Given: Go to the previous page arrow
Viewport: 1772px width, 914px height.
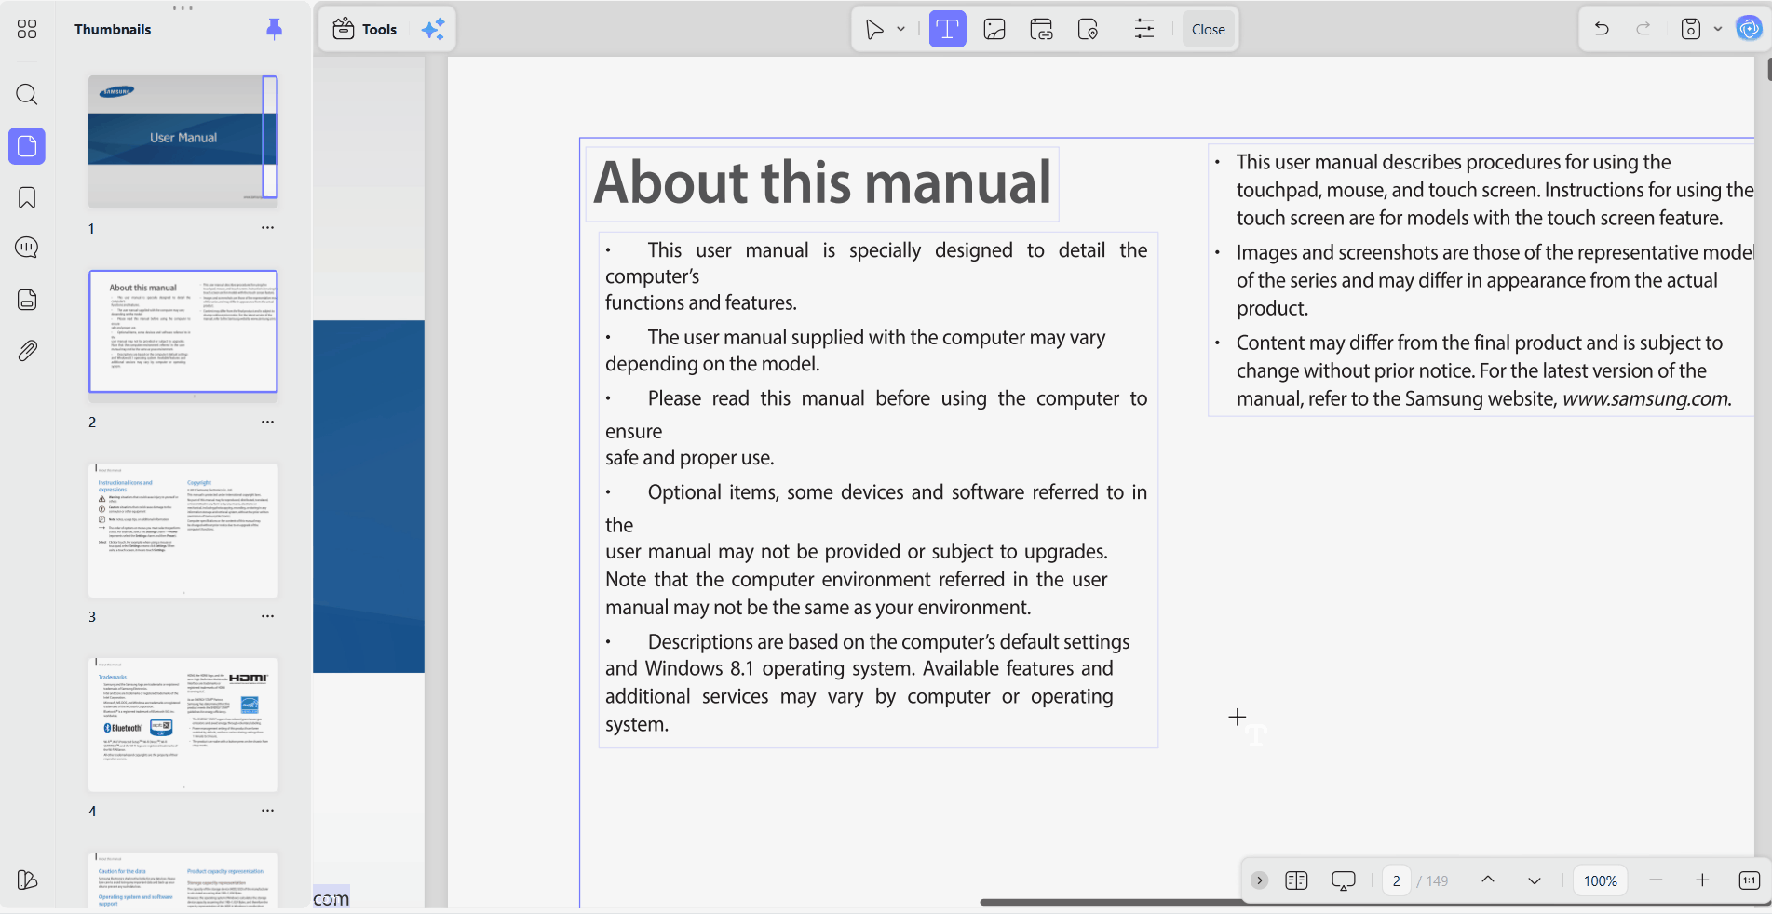Looking at the screenshot, I should tap(1488, 880).
